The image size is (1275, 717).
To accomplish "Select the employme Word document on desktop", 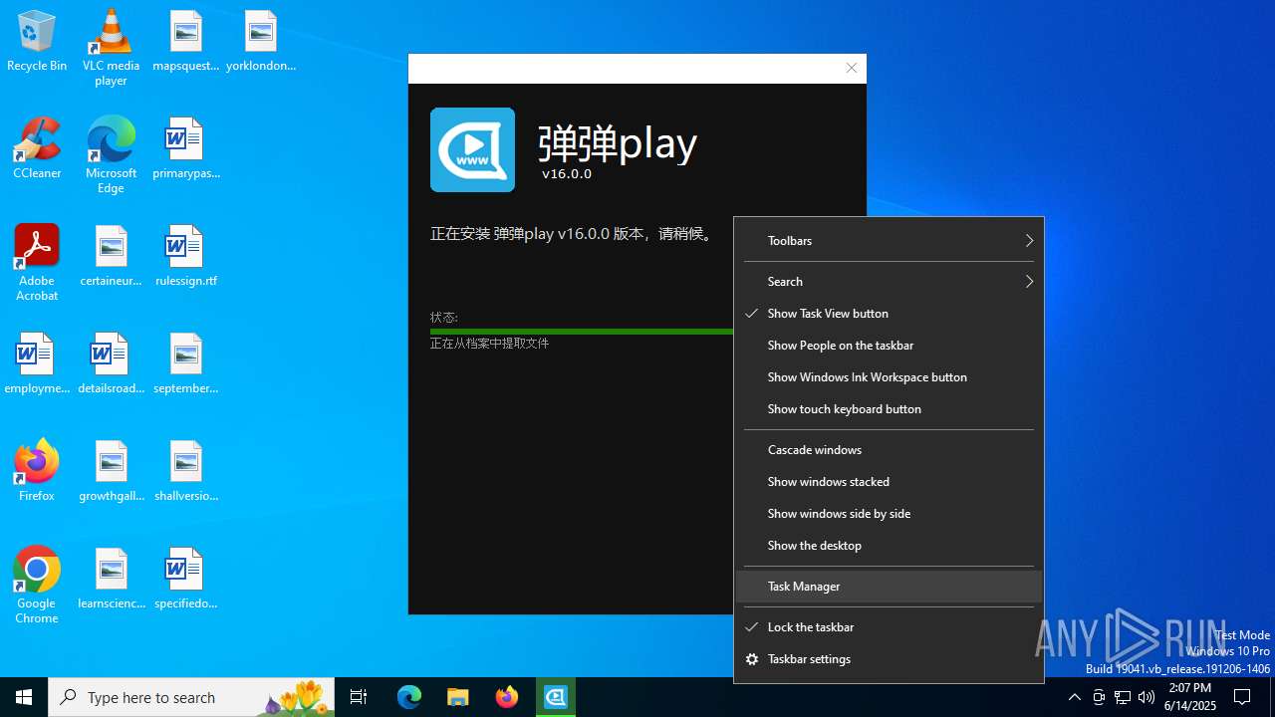I will [x=37, y=364].
